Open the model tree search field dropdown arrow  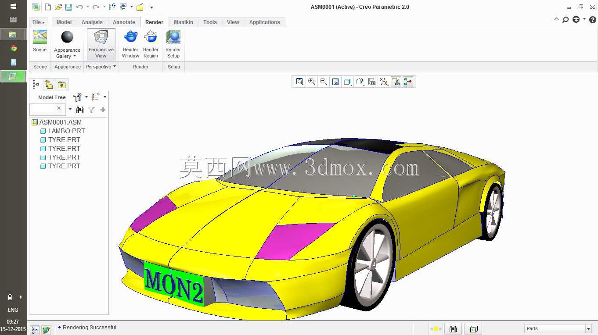(70, 110)
